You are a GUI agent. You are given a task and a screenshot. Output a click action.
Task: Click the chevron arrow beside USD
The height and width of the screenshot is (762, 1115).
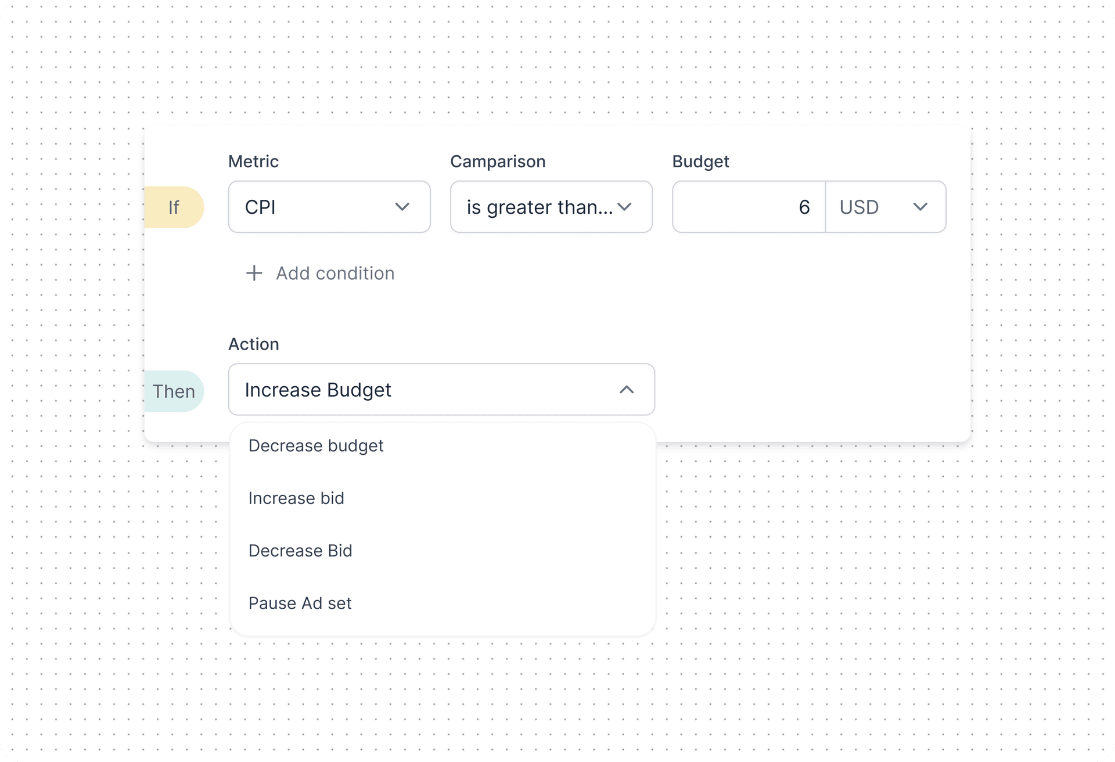click(x=920, y=207)
